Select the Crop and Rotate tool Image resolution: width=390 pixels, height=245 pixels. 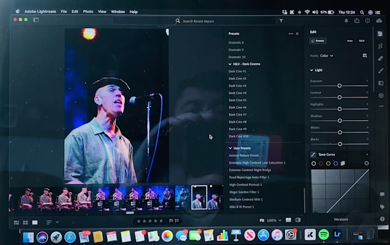[x=380, y=46]
